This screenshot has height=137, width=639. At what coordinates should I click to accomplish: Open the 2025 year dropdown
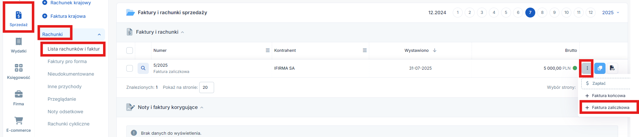point(610,13)
